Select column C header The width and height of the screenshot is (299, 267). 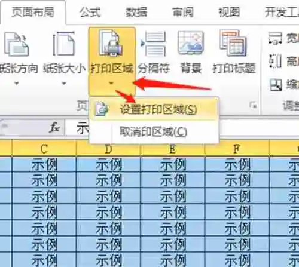[x=44, y=148]
